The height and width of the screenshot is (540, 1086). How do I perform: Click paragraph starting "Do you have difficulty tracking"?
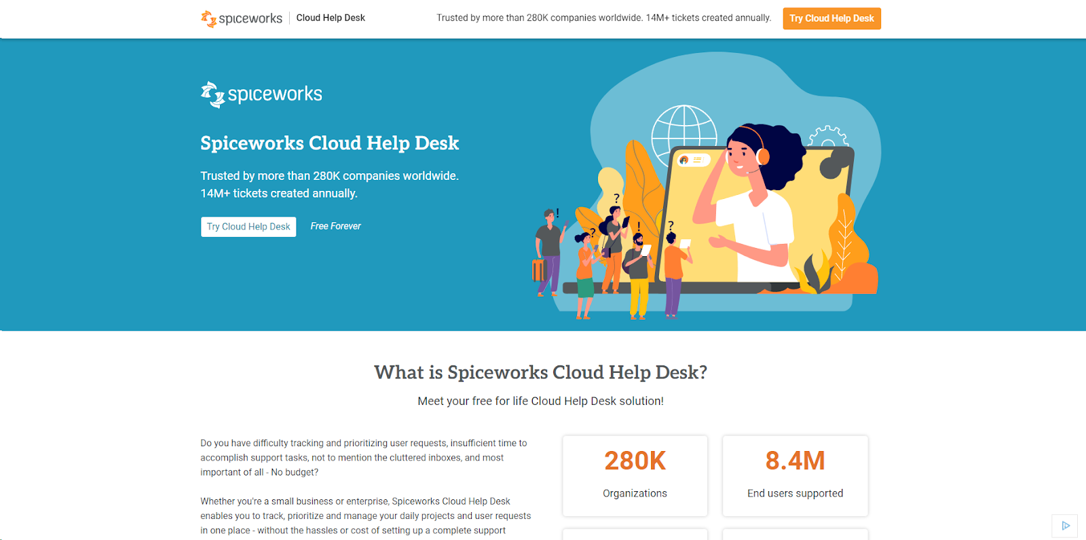pos(364,458)
